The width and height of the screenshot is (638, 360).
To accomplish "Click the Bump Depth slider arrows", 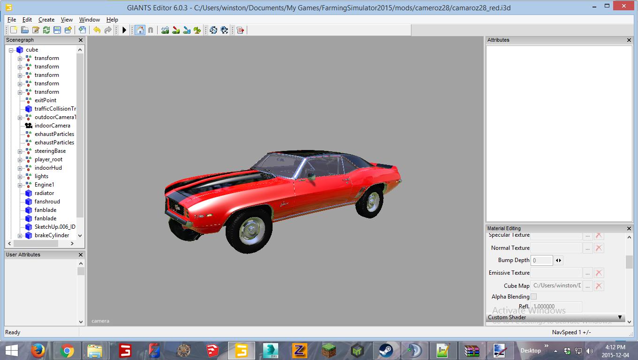I will 558,260.
